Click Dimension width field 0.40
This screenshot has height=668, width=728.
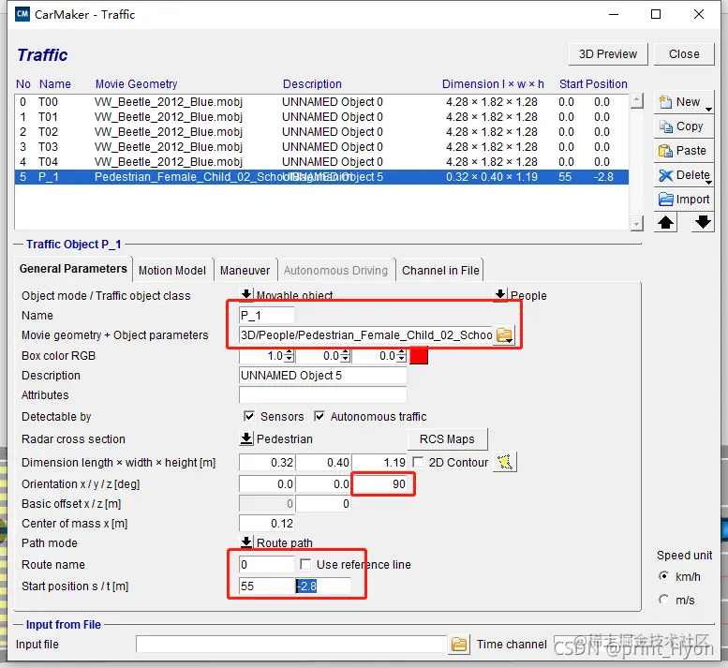323,463
